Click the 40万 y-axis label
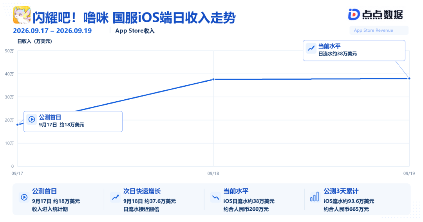 point(9,74)
